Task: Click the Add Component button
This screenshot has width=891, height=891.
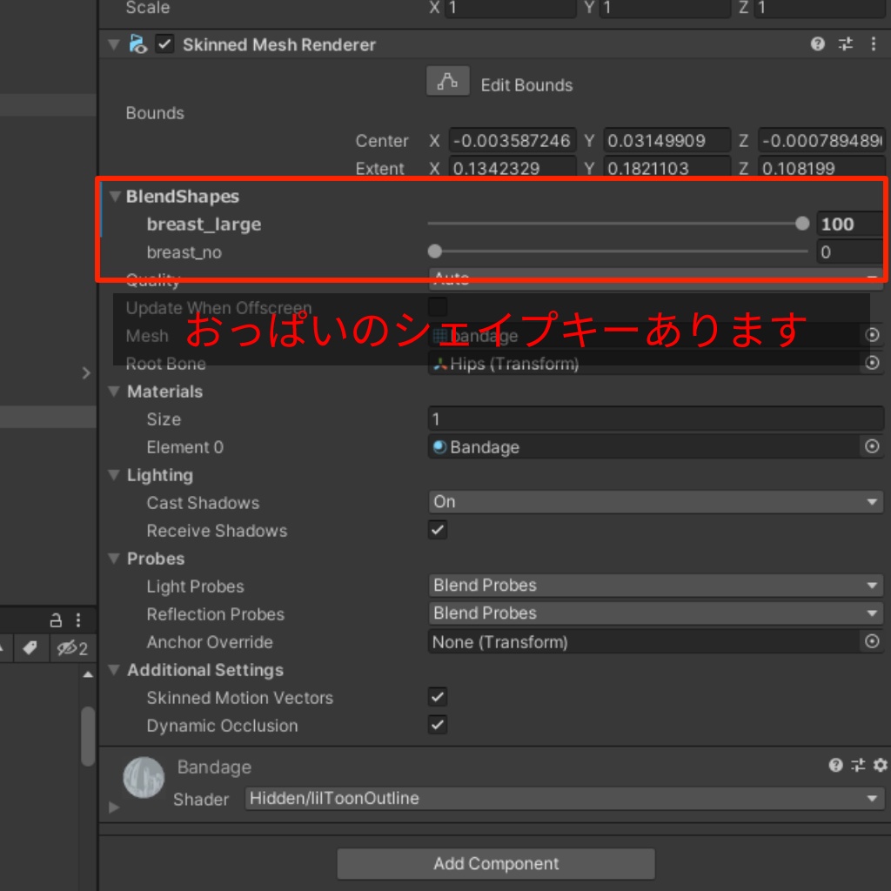Action: coord(495,864)
